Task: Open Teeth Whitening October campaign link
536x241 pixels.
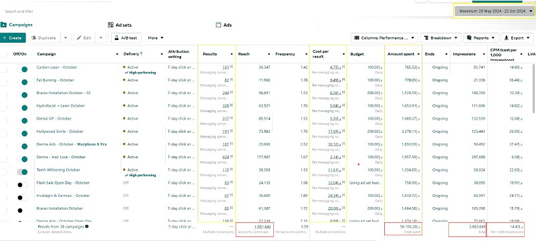Action: [58, 170]
